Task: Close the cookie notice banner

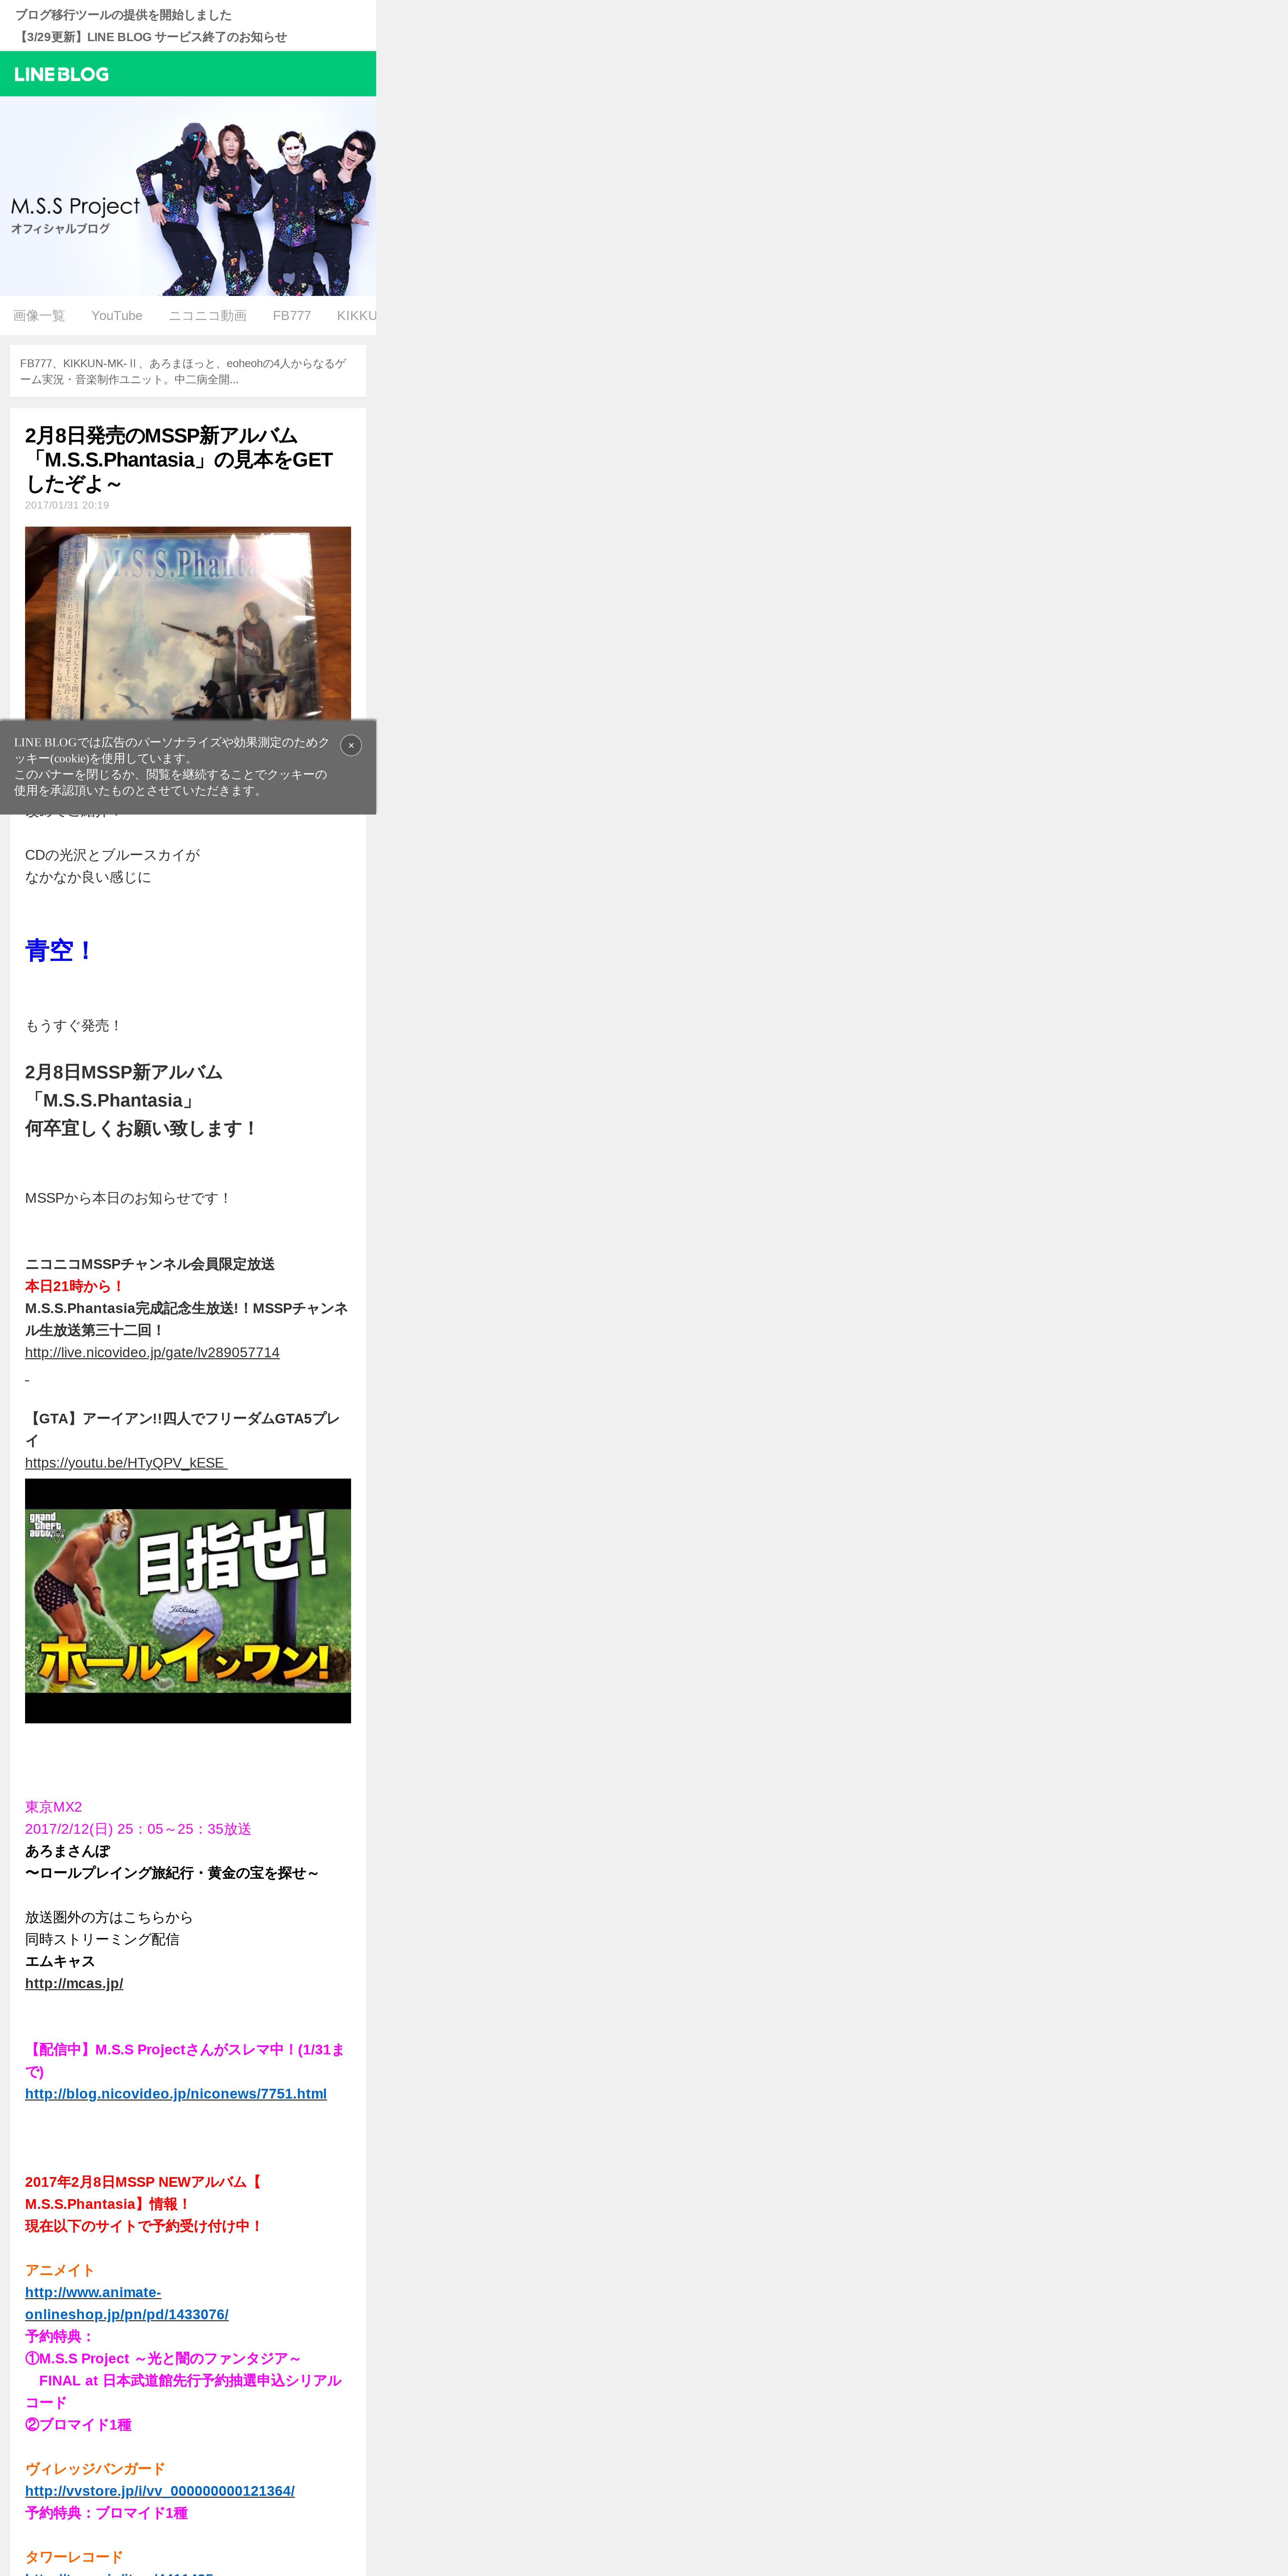Action: click(351, 745)
